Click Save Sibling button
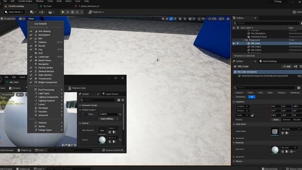The width and height of the screenshot is (302, 170). pyautogui.click(x=107, y=119)
